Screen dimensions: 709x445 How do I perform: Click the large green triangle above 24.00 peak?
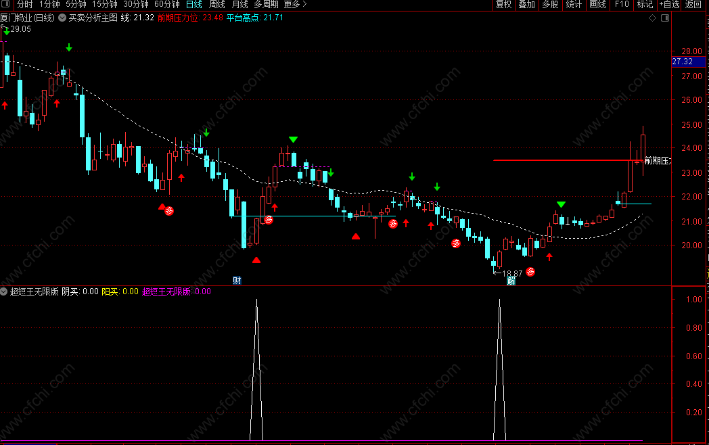[294, 139]
